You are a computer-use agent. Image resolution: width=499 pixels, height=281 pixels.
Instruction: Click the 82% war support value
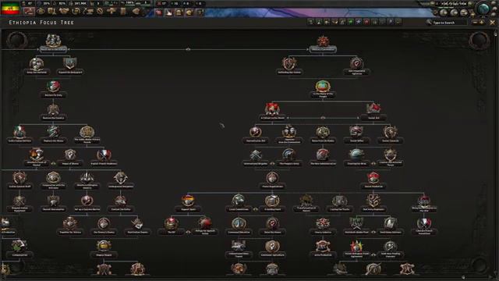[x=62, y=3]
